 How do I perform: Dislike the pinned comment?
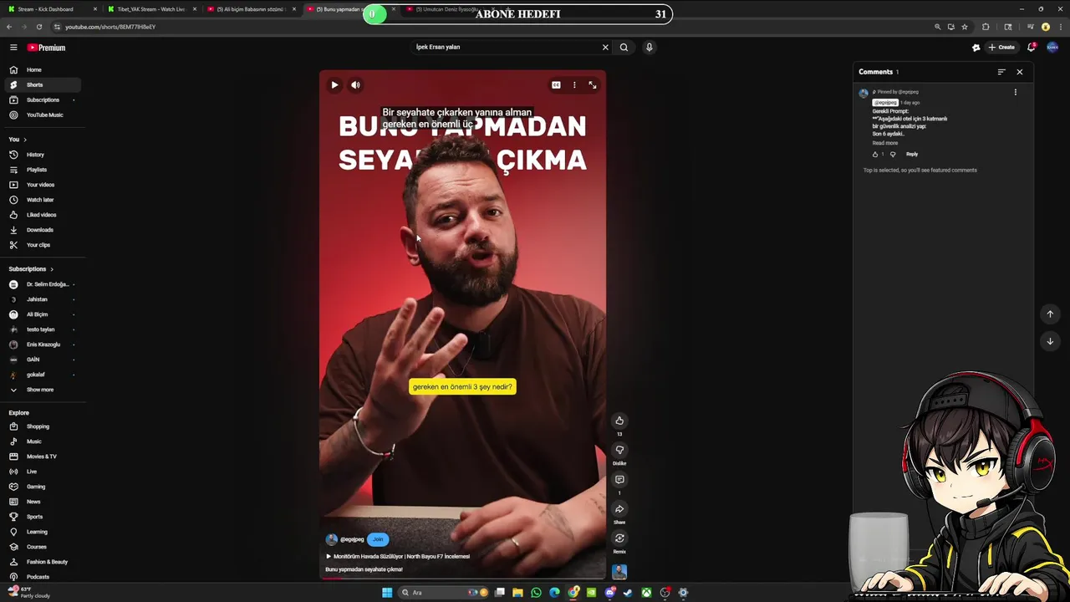click(893, 154)
